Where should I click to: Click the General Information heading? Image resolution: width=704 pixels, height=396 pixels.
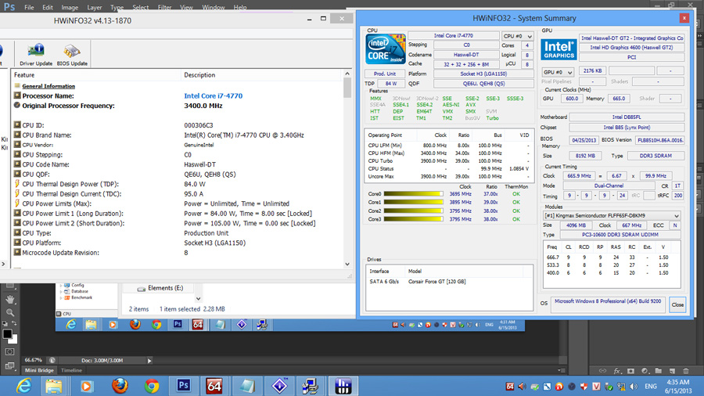click(x=48, y=86)
